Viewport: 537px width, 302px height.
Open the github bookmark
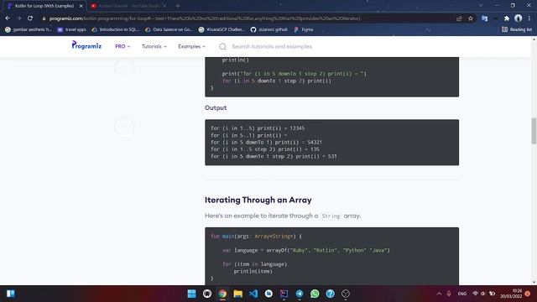[269, 30]
